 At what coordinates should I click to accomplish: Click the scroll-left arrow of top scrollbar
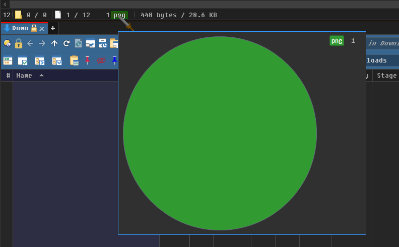click(x=5, y=4)
